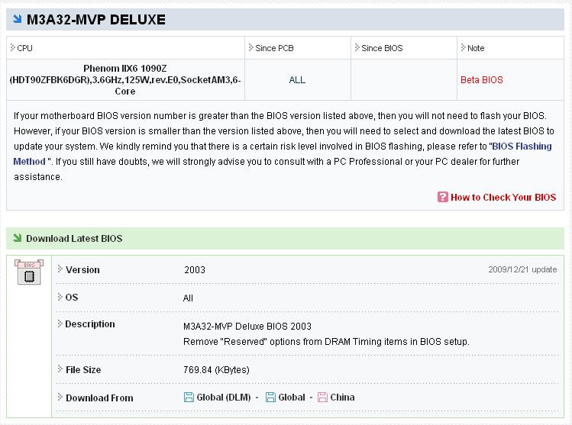Click the arrow bullet beside Version

(x=60, y=269)
